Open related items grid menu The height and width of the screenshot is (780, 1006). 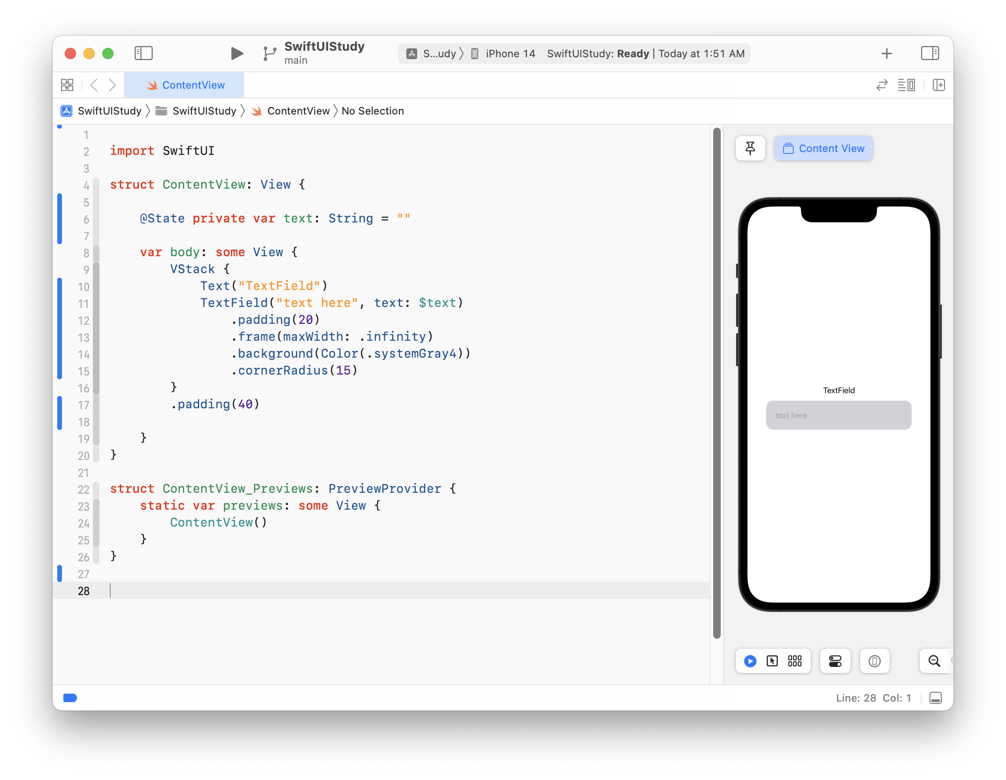point(67,85)
